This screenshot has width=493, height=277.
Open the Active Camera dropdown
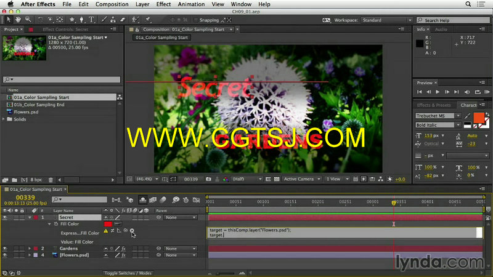(x=302, y=179)
